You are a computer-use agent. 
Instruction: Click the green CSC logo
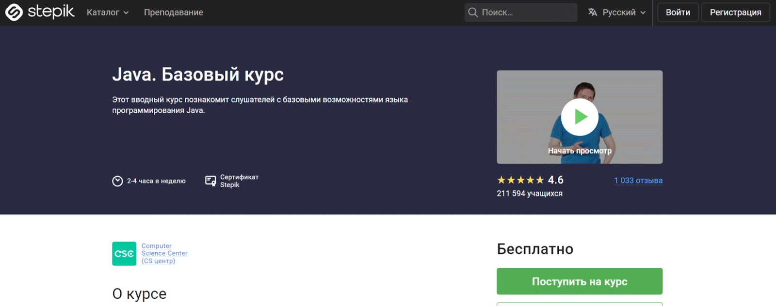point(124,254)
